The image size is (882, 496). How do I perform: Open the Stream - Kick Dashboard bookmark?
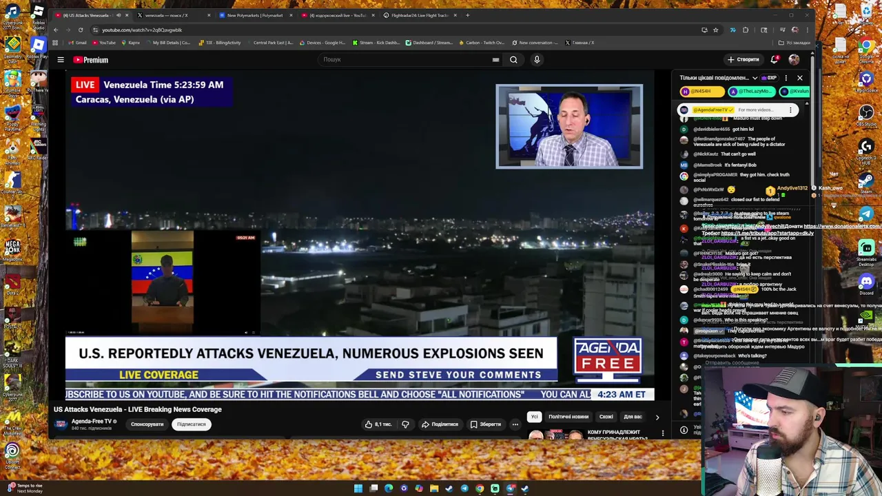tap(376, 43)
